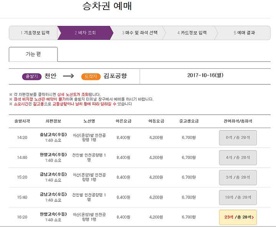Click the route name in the 15:20 row
This screenshot has width=276, height=227.
click(x=89, y=177)
